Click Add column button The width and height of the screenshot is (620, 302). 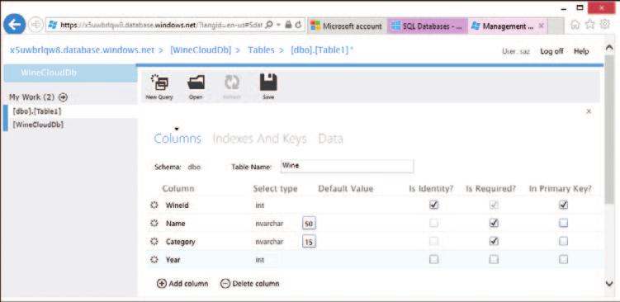pos(182,283)
